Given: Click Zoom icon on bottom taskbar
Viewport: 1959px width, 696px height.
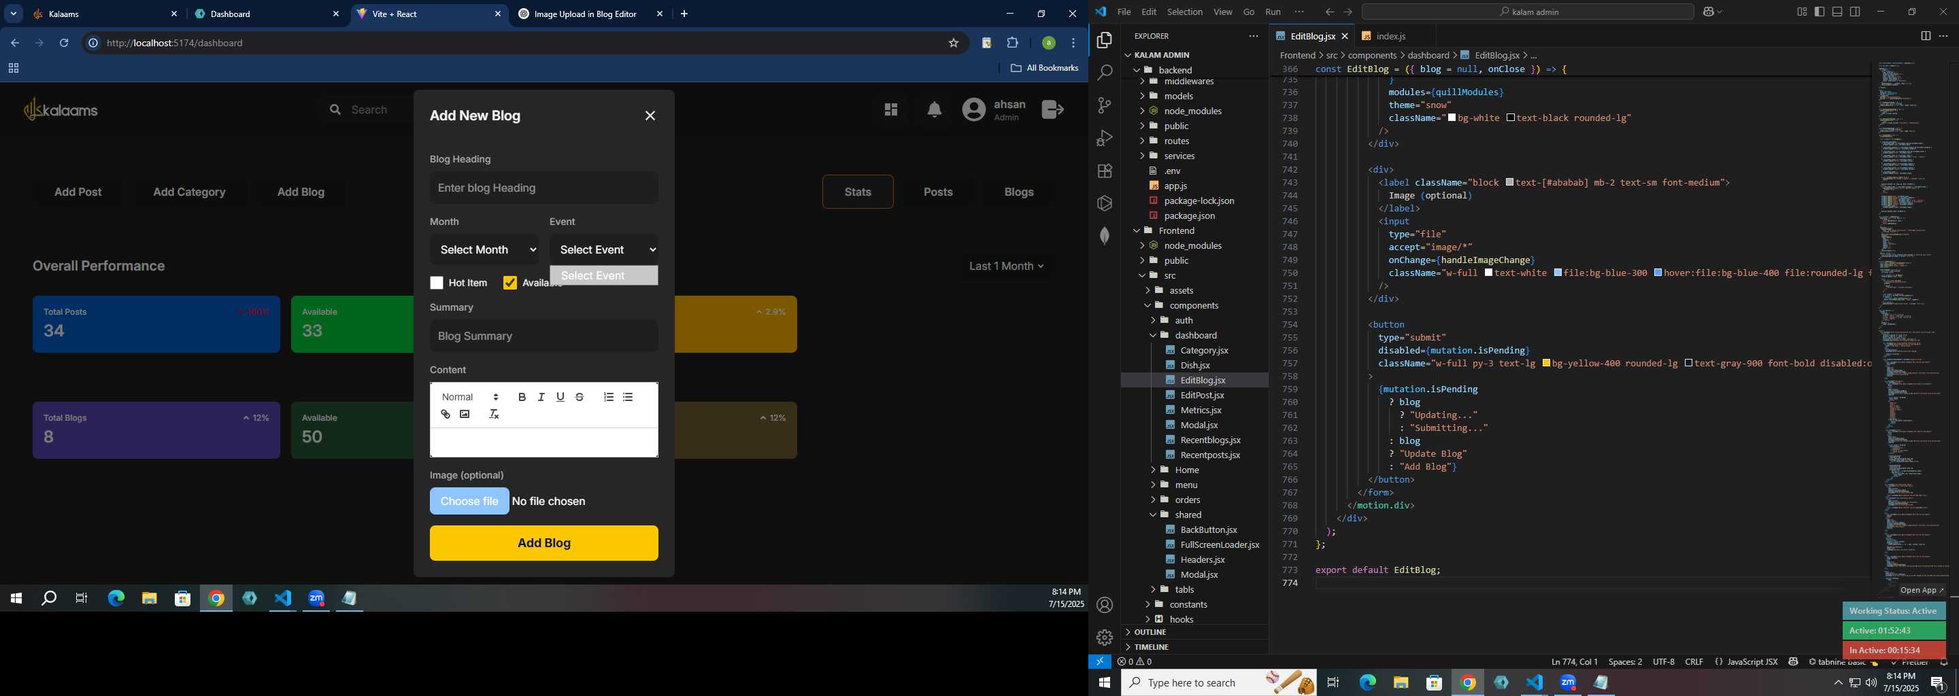Looking at the screenshot, I should [x=1568, y=683].
